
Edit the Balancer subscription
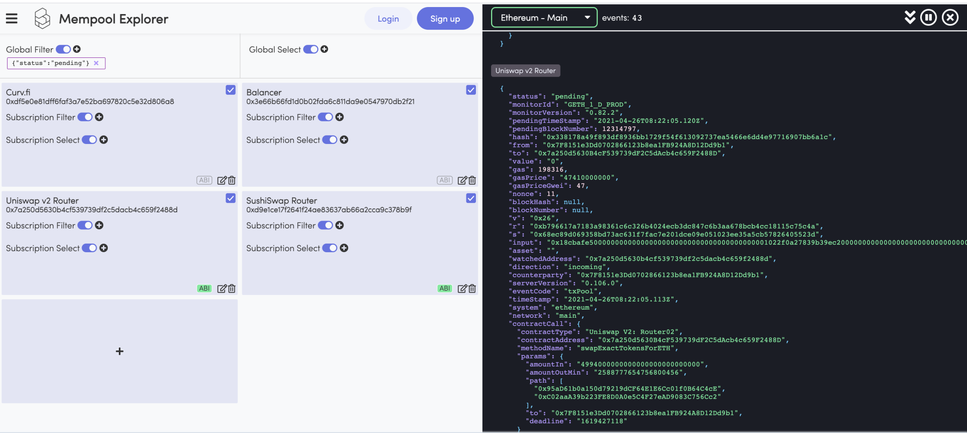462,180
